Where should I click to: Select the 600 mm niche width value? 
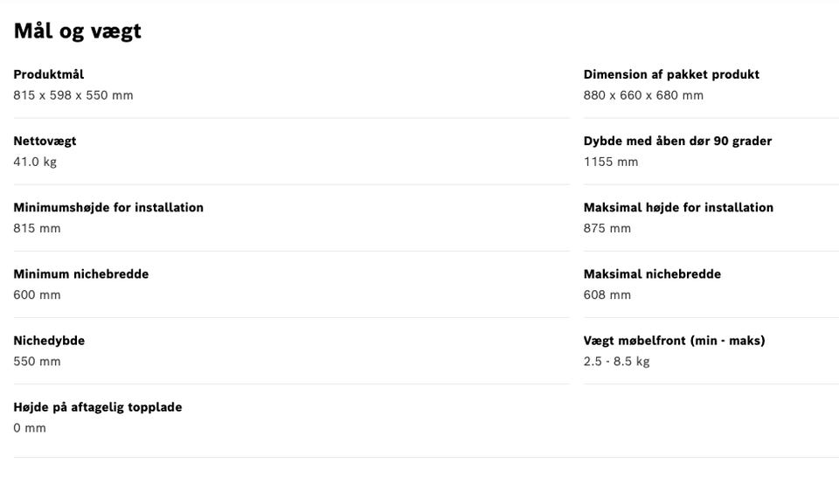tap(37, 294)
